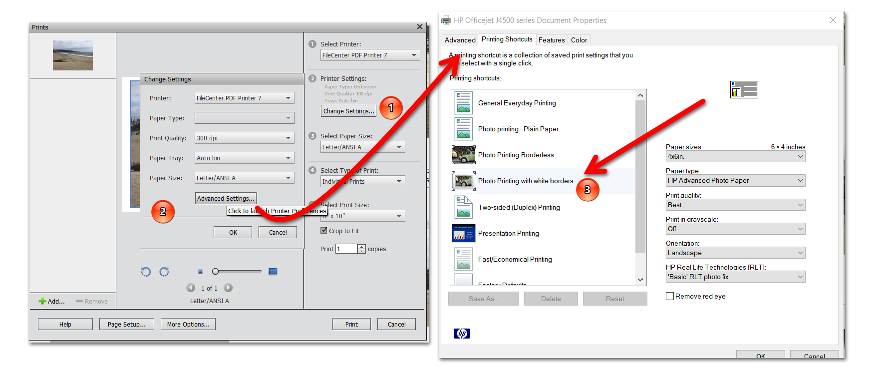876x370 pixels.
Task: Open Paper Type dropdown in Change Settings
Action: [x=244, y=118]
